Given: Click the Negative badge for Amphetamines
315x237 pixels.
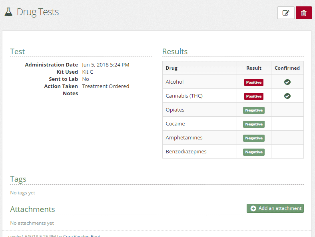Looking at the screenshot, I should 254,138.
